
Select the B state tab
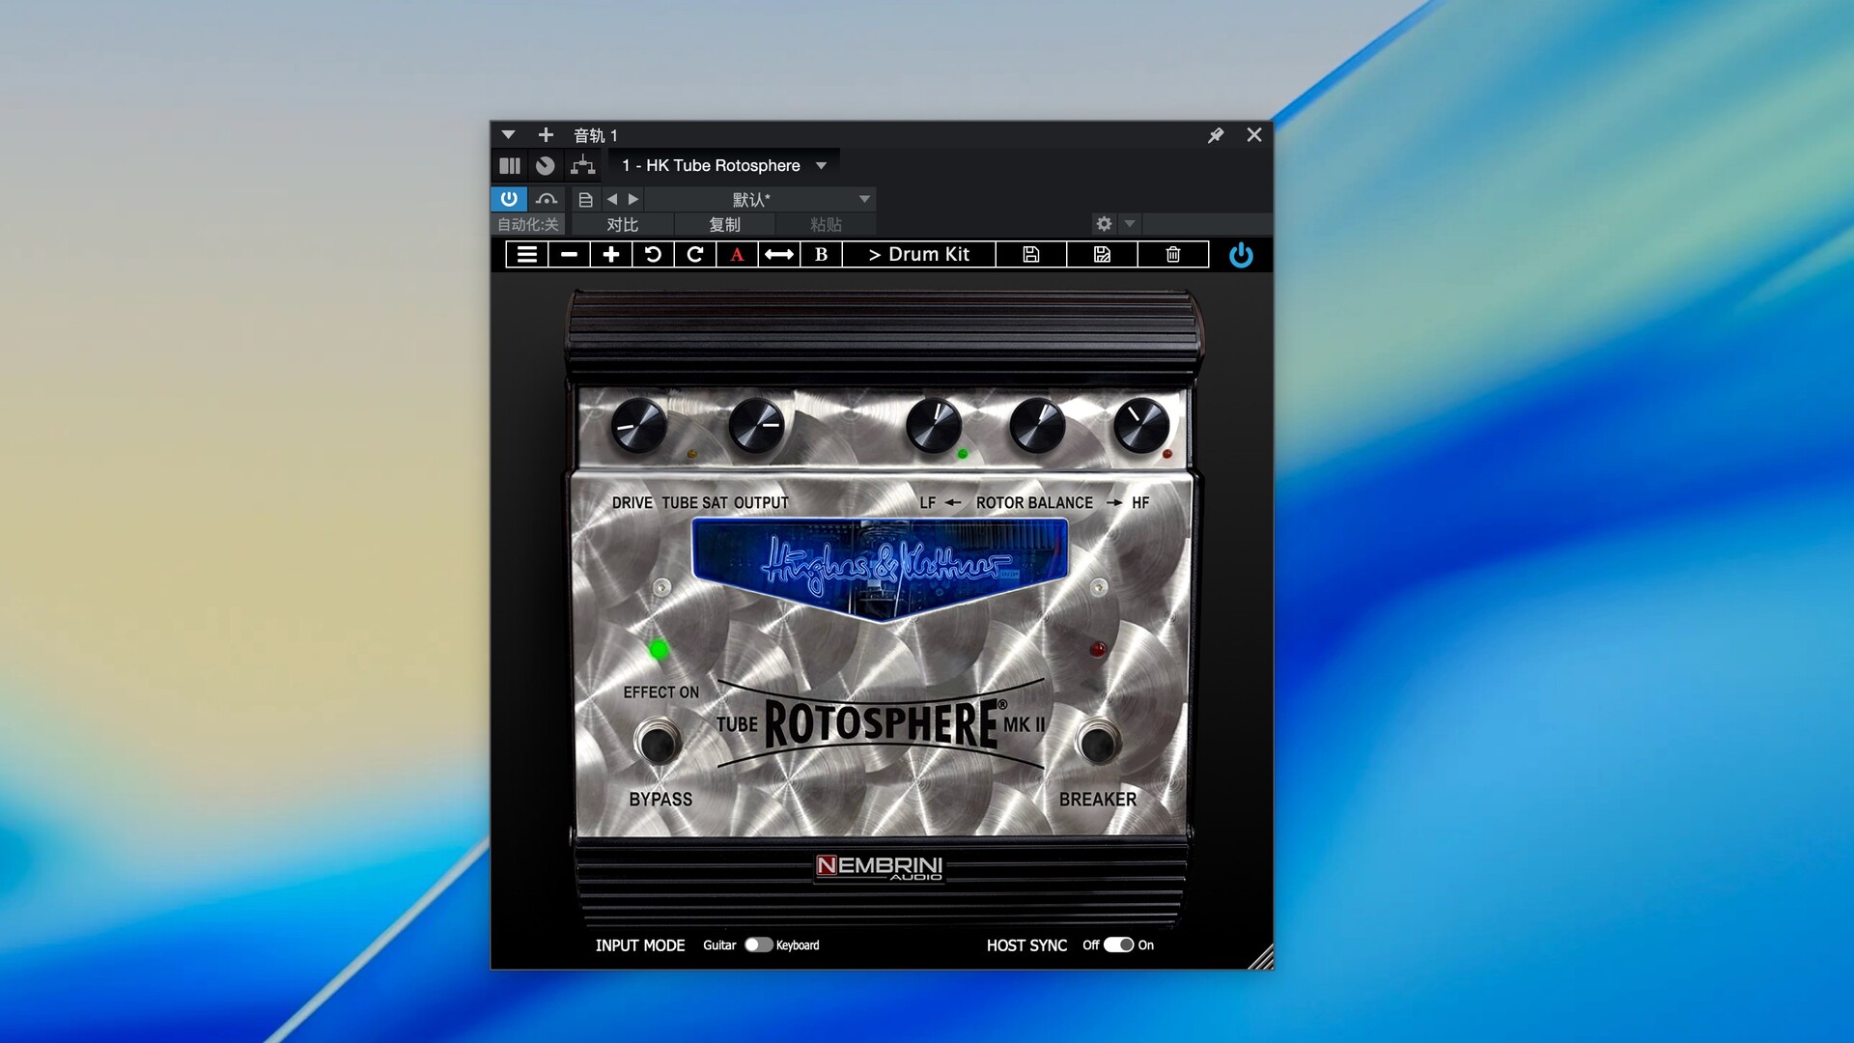(x=821, y=254)
